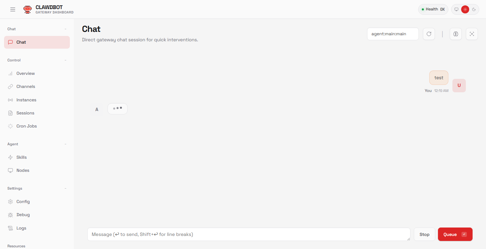Open the Skills lightning icon item
486x249 pixels.
click(x=21, y=157)
